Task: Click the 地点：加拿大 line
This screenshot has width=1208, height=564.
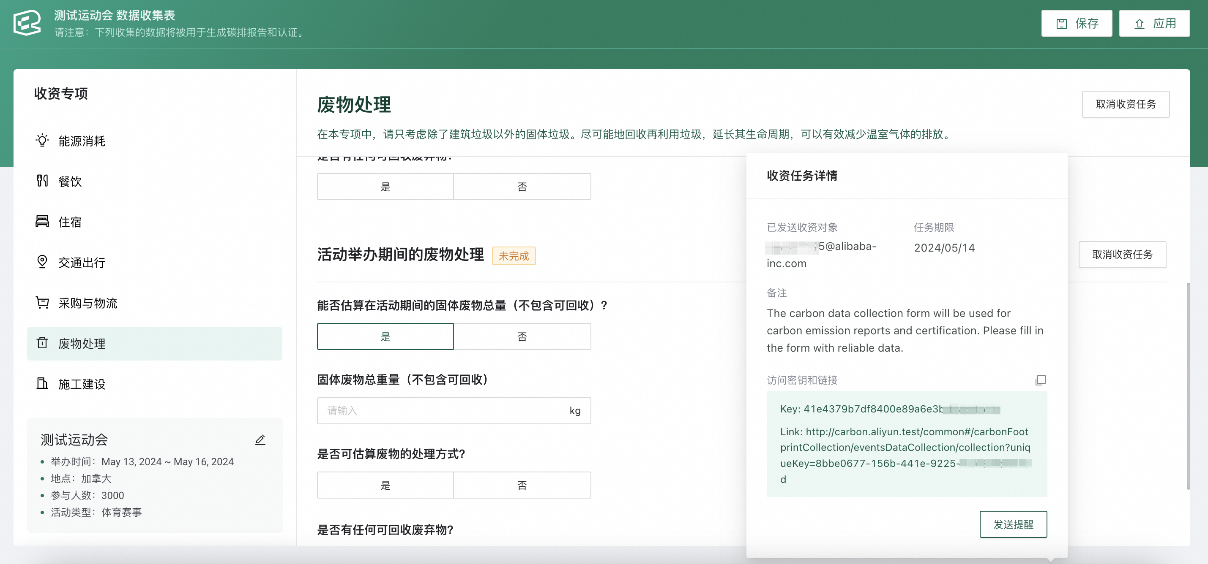Action: [x=81, y=478]
